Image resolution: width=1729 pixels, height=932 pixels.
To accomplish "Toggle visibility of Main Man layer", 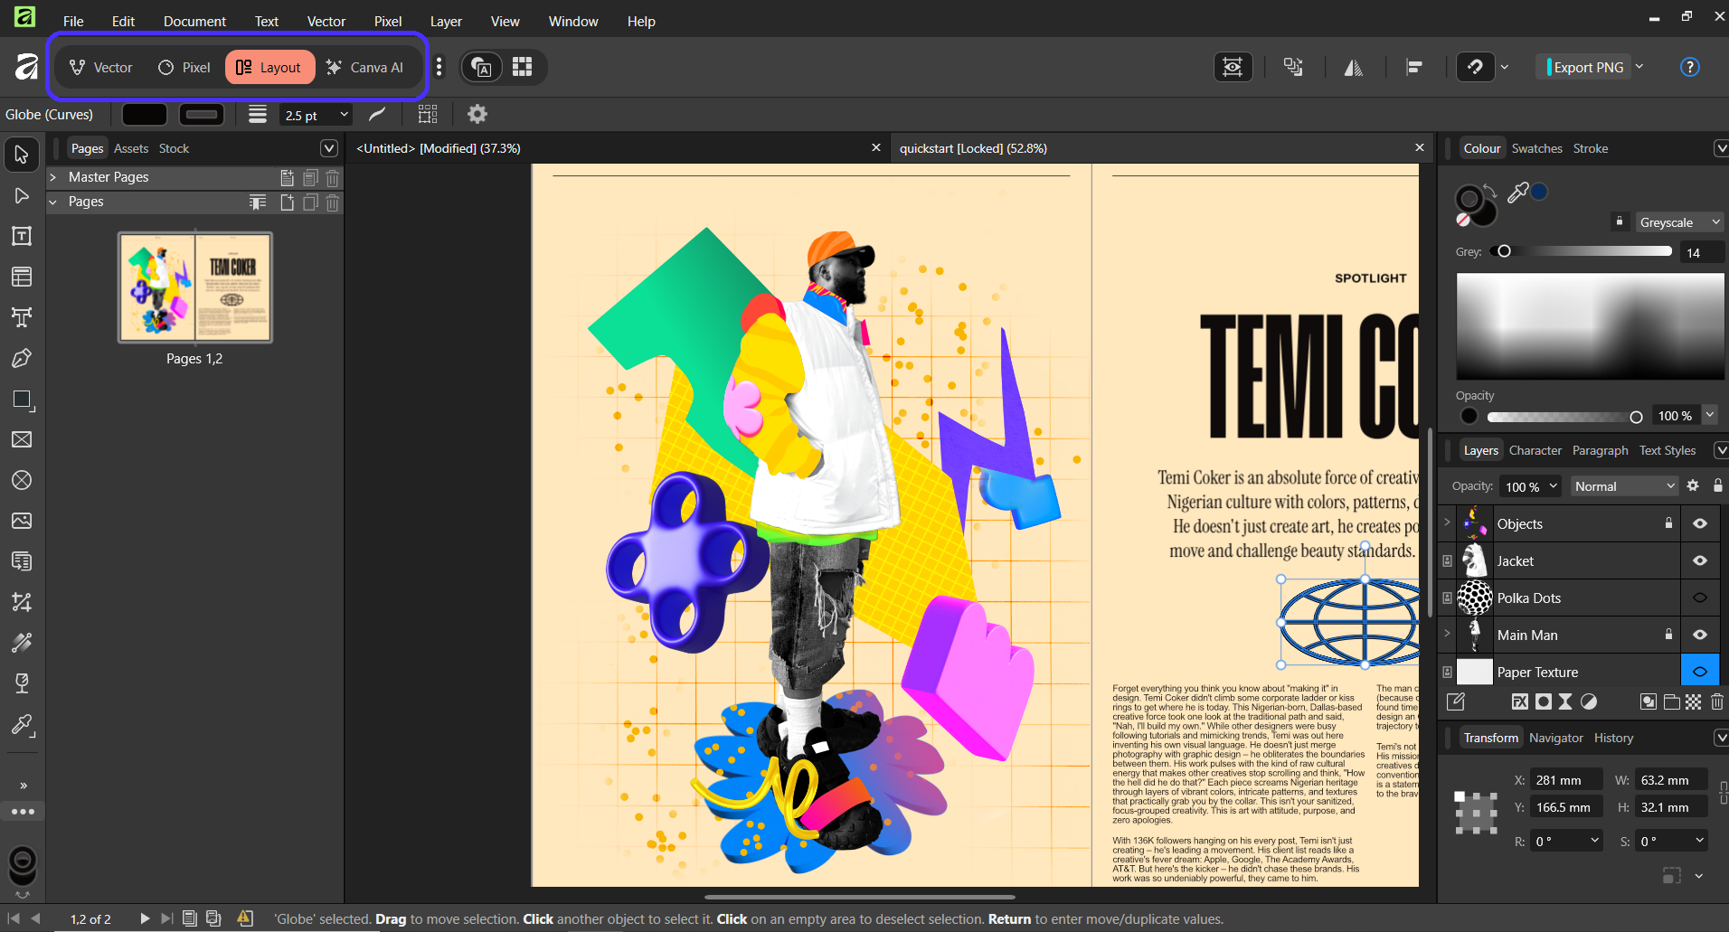I will [x=1699, y=635].
